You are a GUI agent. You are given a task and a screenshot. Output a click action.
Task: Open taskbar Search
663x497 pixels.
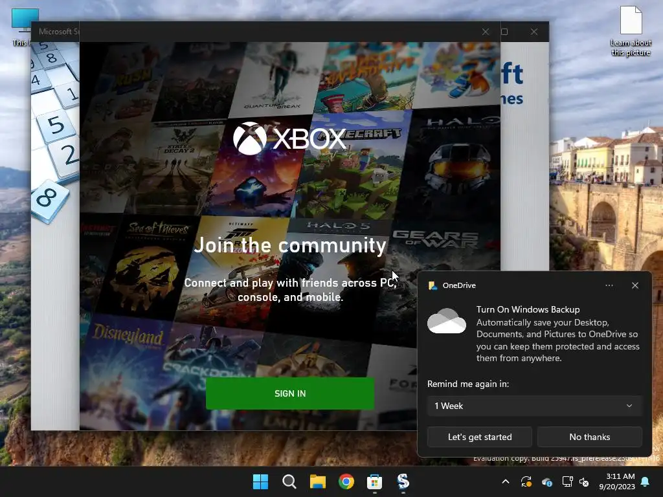[289, 481]
